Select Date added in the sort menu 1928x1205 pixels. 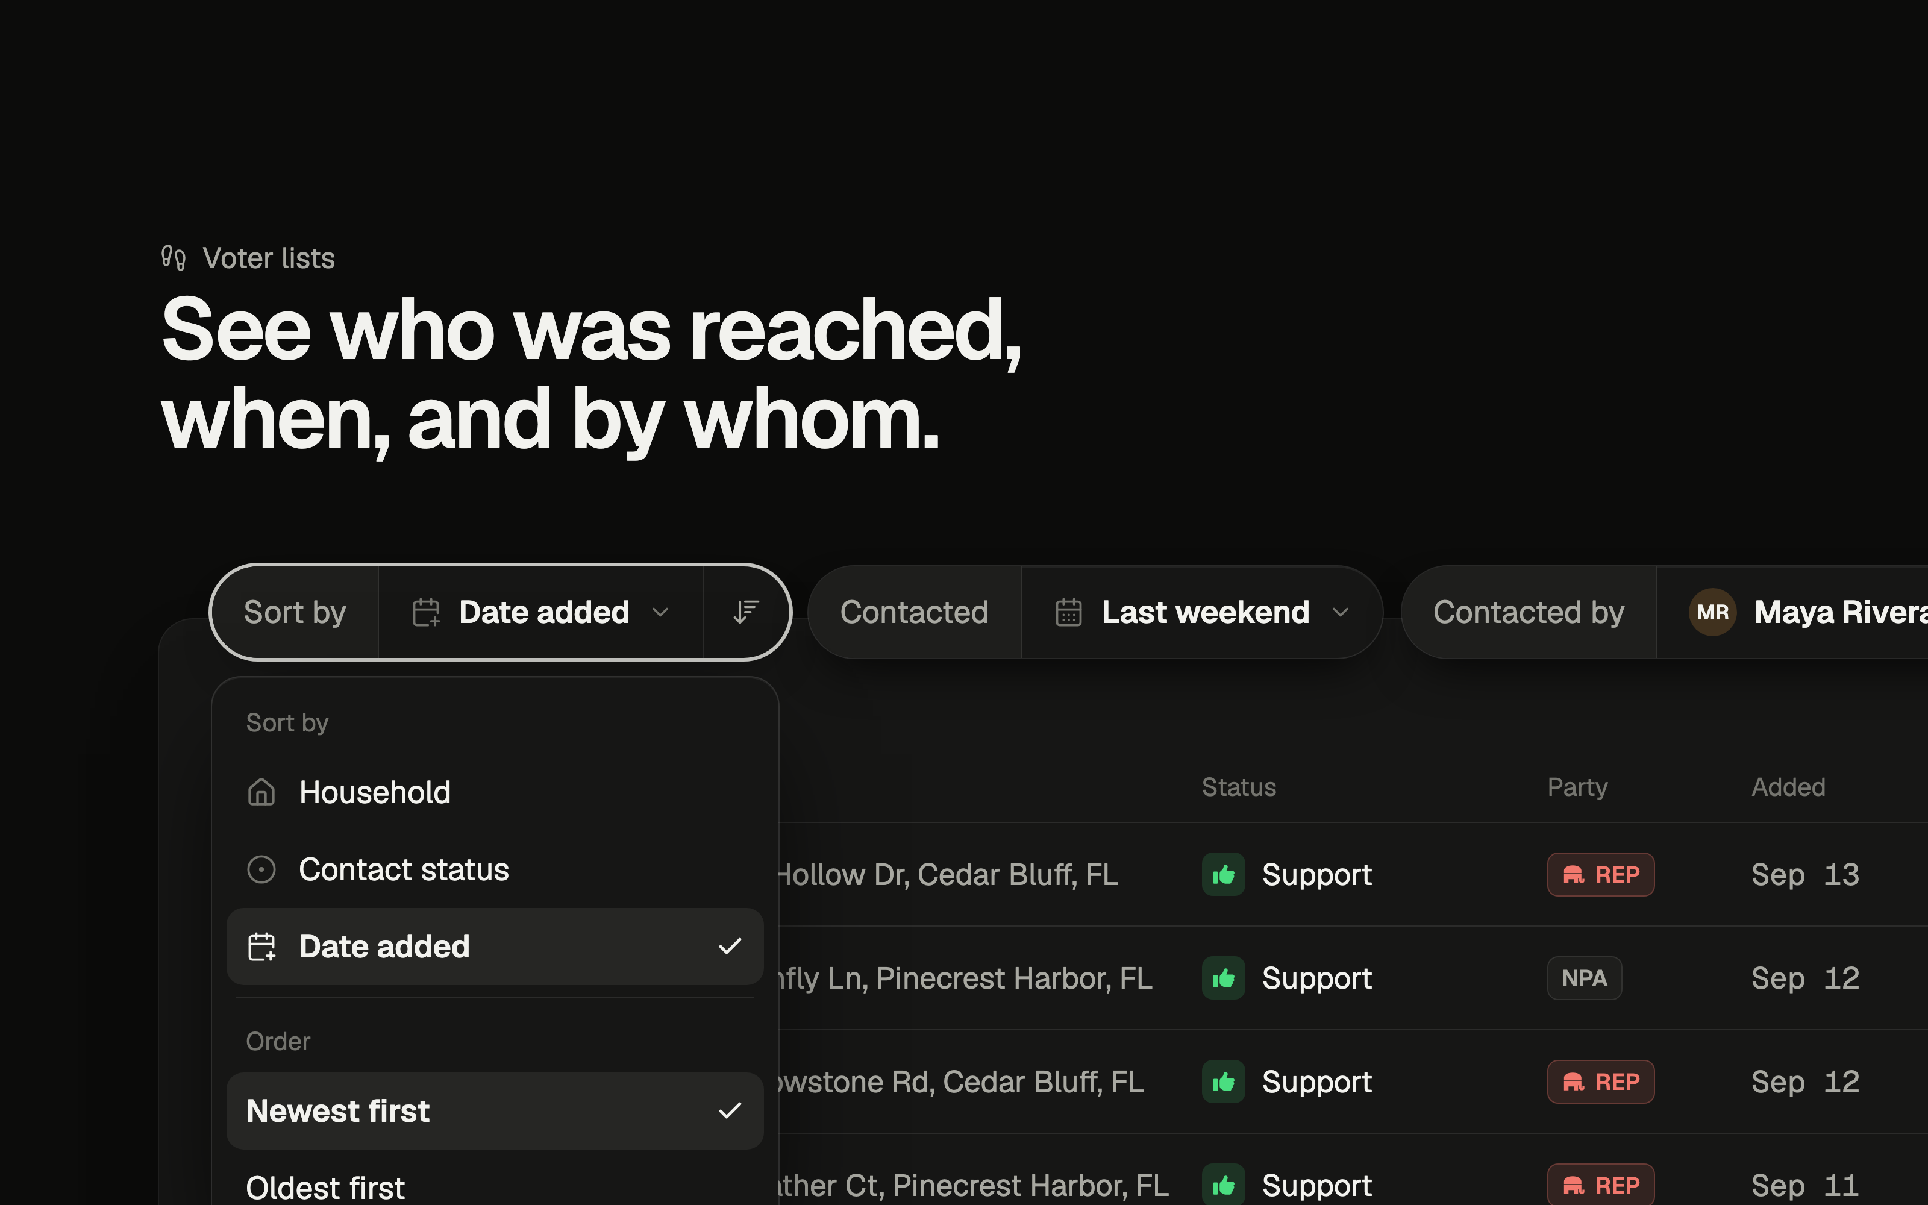point(495,947)
